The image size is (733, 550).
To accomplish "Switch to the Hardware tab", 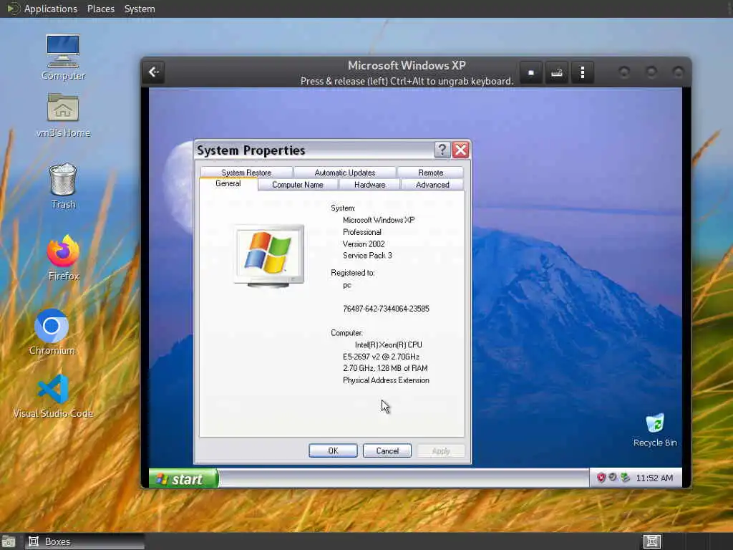I will point(370,185).
